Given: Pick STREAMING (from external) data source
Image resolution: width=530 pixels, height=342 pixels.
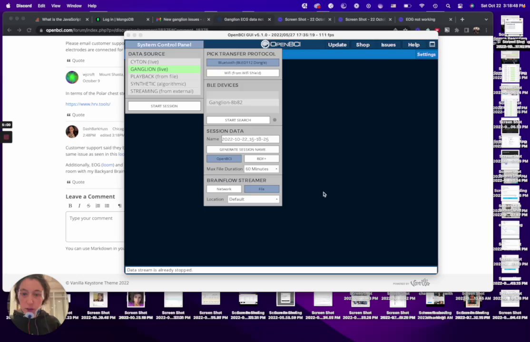Looking at the screenshot, I should [164, 91].
